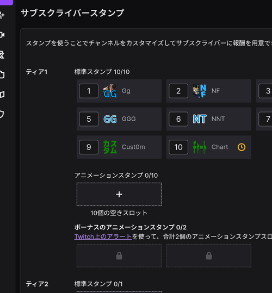Click the NNT emote name label
The width and height of the screenshot is (272, 293).
click(x=218, y=119)
